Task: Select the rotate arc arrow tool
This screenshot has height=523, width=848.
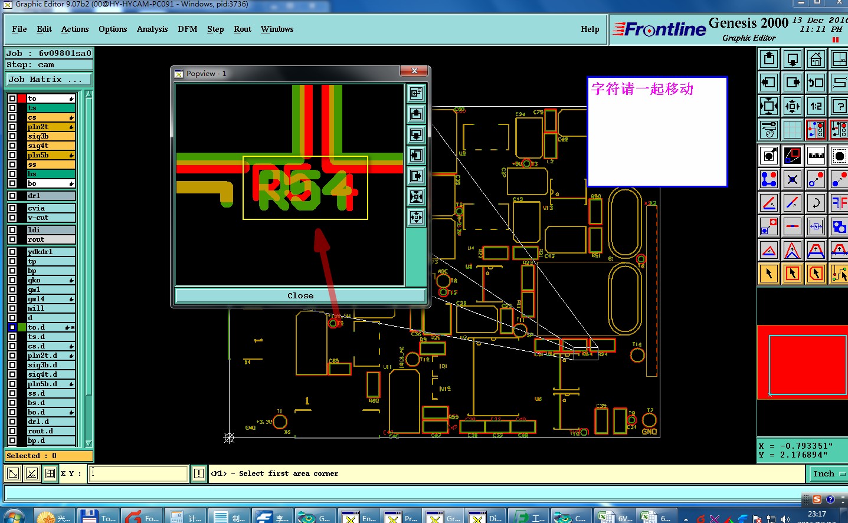Action: click(x=816, y=203)
